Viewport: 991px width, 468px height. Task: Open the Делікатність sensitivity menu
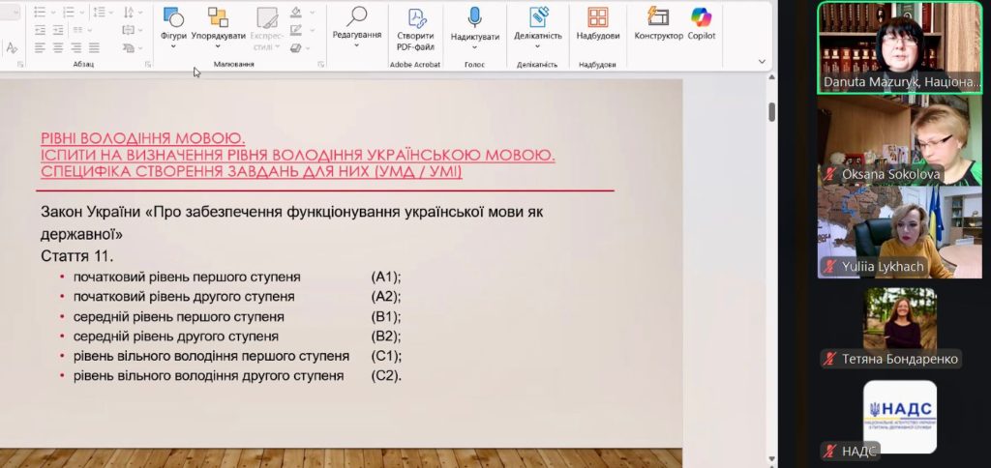tap(537, 25)
